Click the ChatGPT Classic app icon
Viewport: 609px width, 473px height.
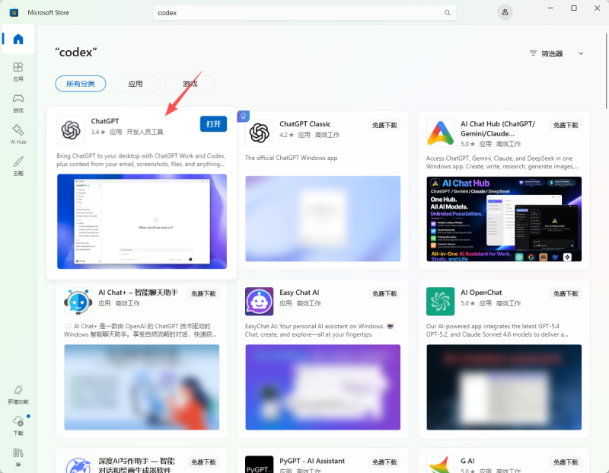[259, 133]
